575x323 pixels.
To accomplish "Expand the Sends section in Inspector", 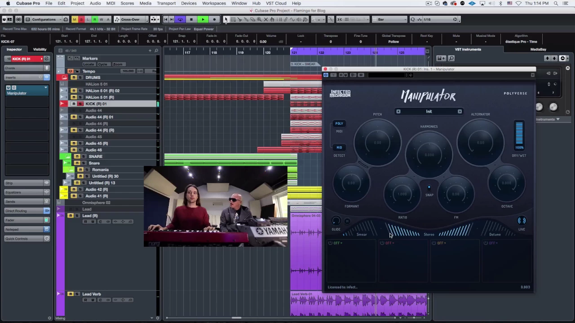I will (27, 201).
